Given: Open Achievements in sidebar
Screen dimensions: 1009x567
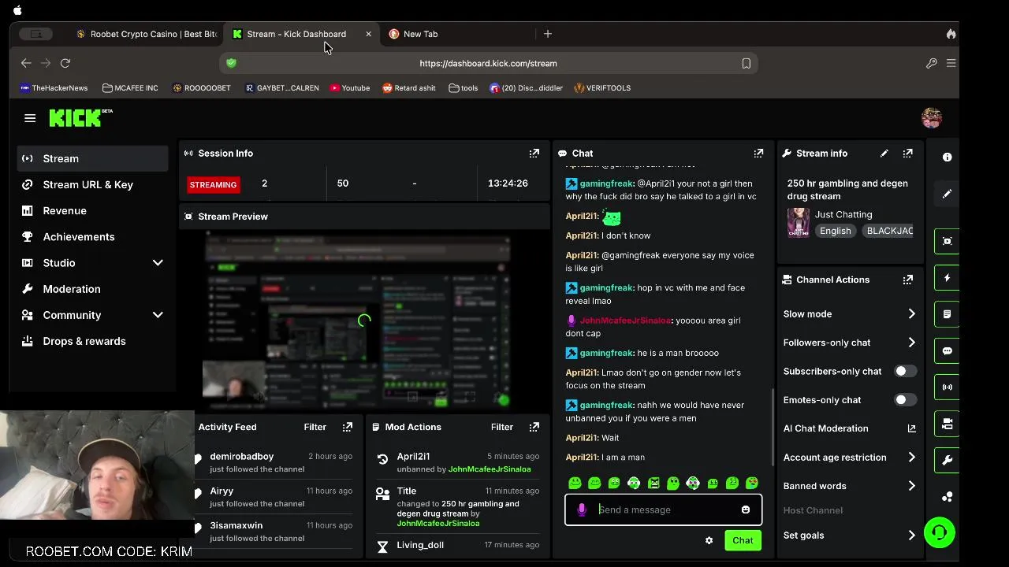Looking at the screenshot, I should (x=93, y=236).
